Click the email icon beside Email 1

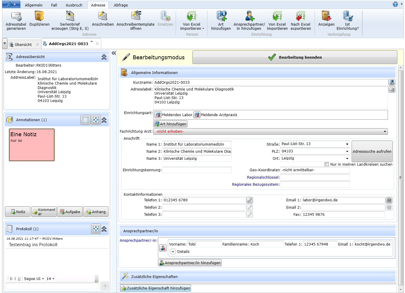tap(389, 200)
